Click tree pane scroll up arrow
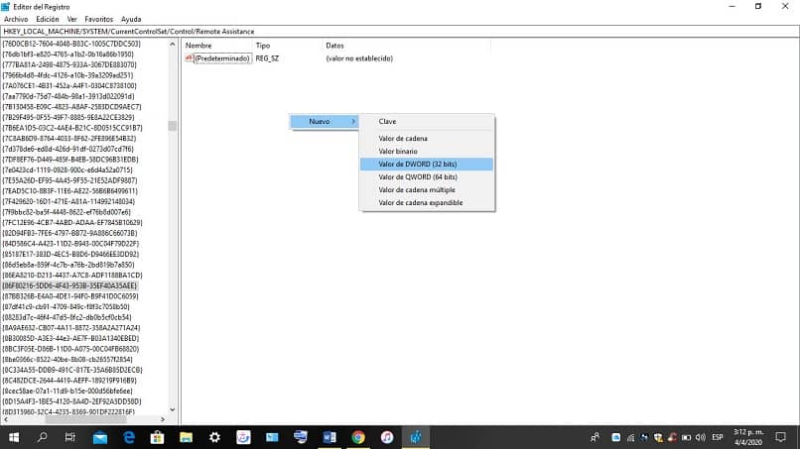800x449 pixels. [x=172, y=45]
